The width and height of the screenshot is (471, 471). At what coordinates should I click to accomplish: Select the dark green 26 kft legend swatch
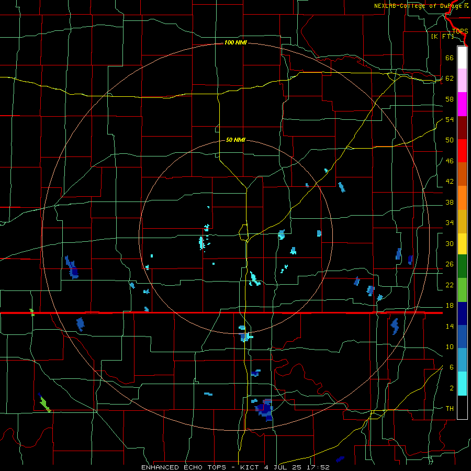point(462,266)
